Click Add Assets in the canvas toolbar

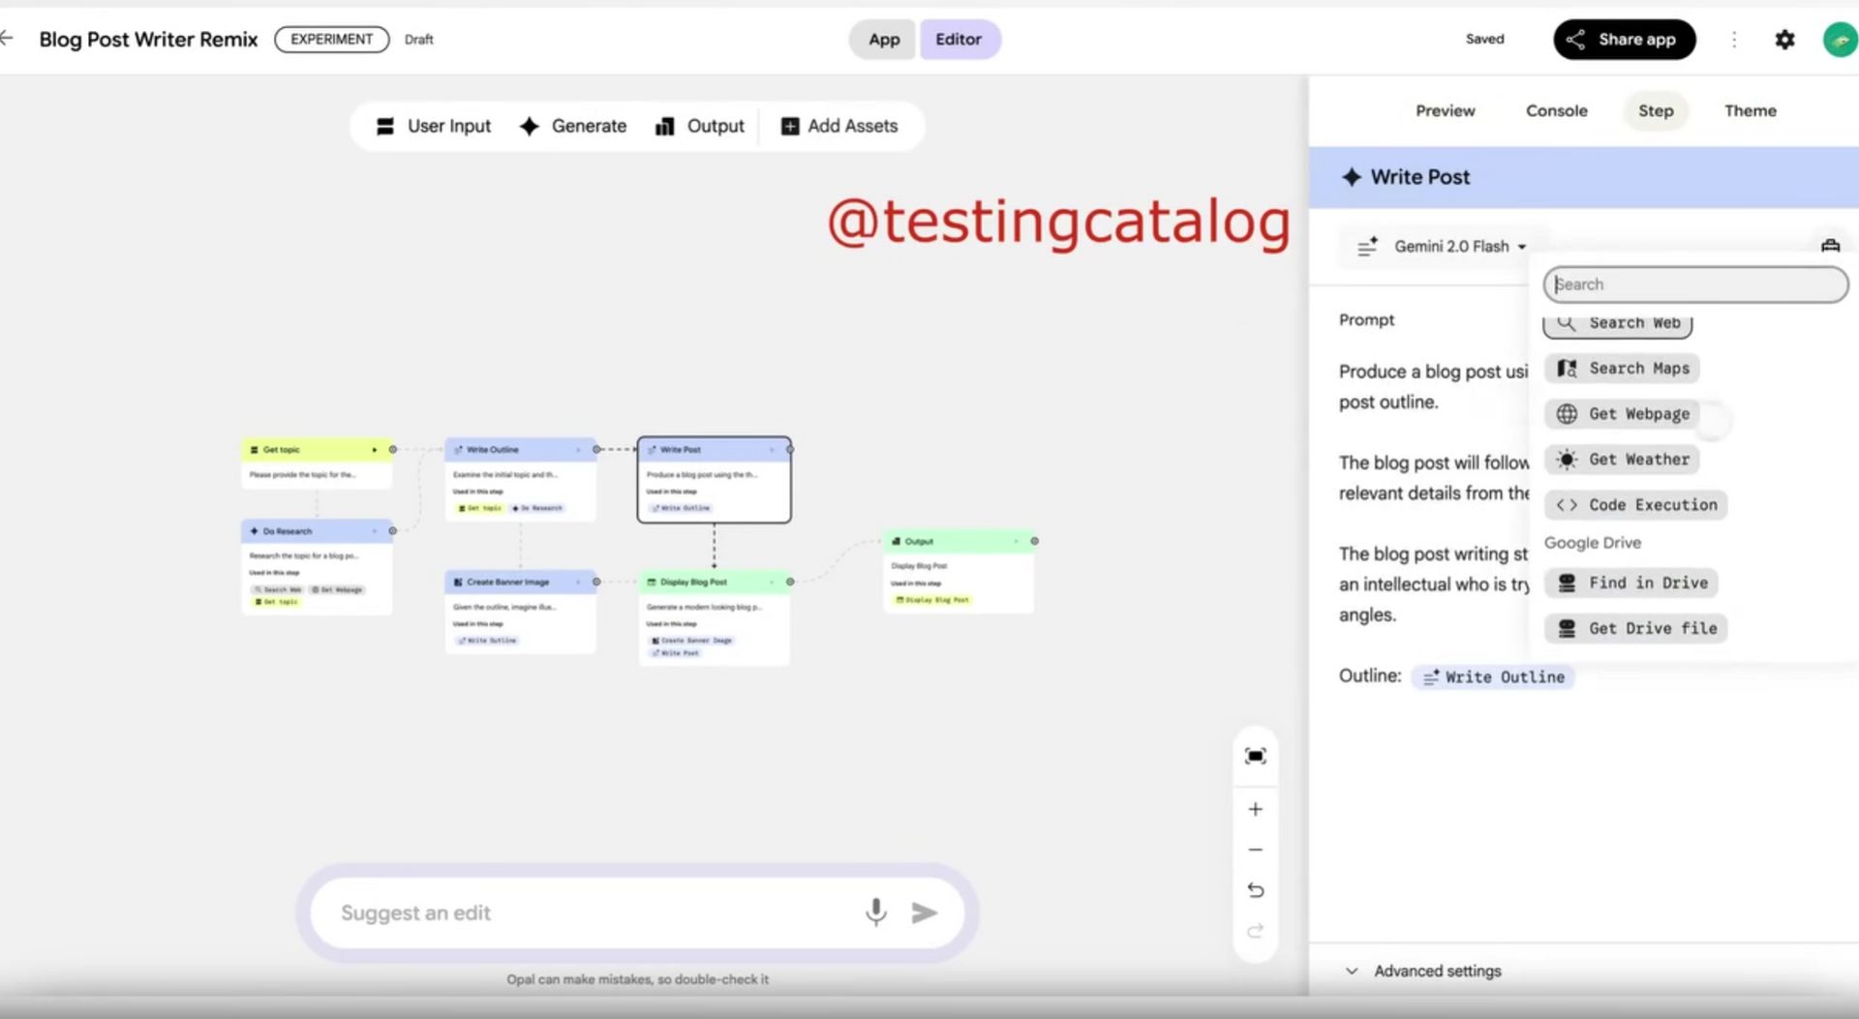coord(839,127)
